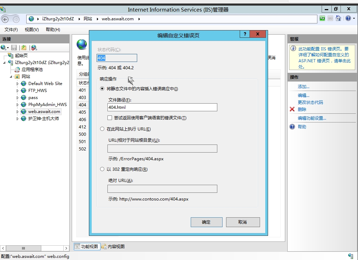358x260 pixels.
Task: Select "在此网站上执行 URL" radio button
Action: (x=102, y=129)
